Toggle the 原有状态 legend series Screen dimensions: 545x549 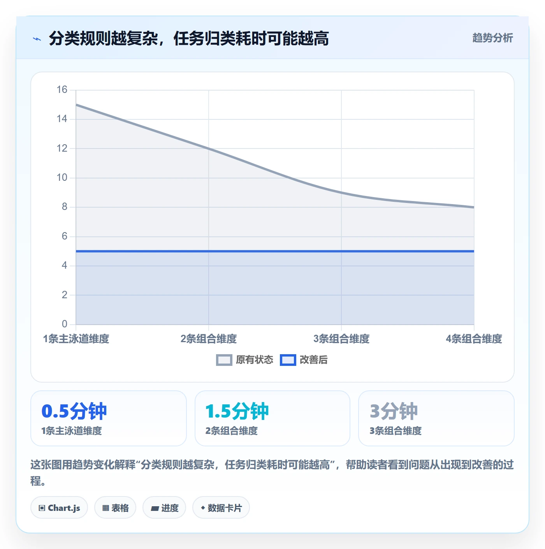tap(245, 360)
